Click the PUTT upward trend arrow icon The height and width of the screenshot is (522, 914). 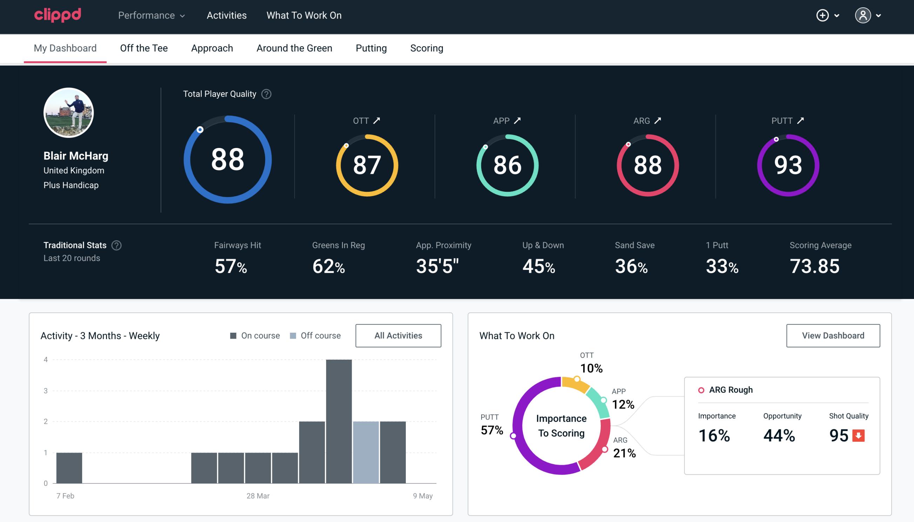[x=800, y=121]
